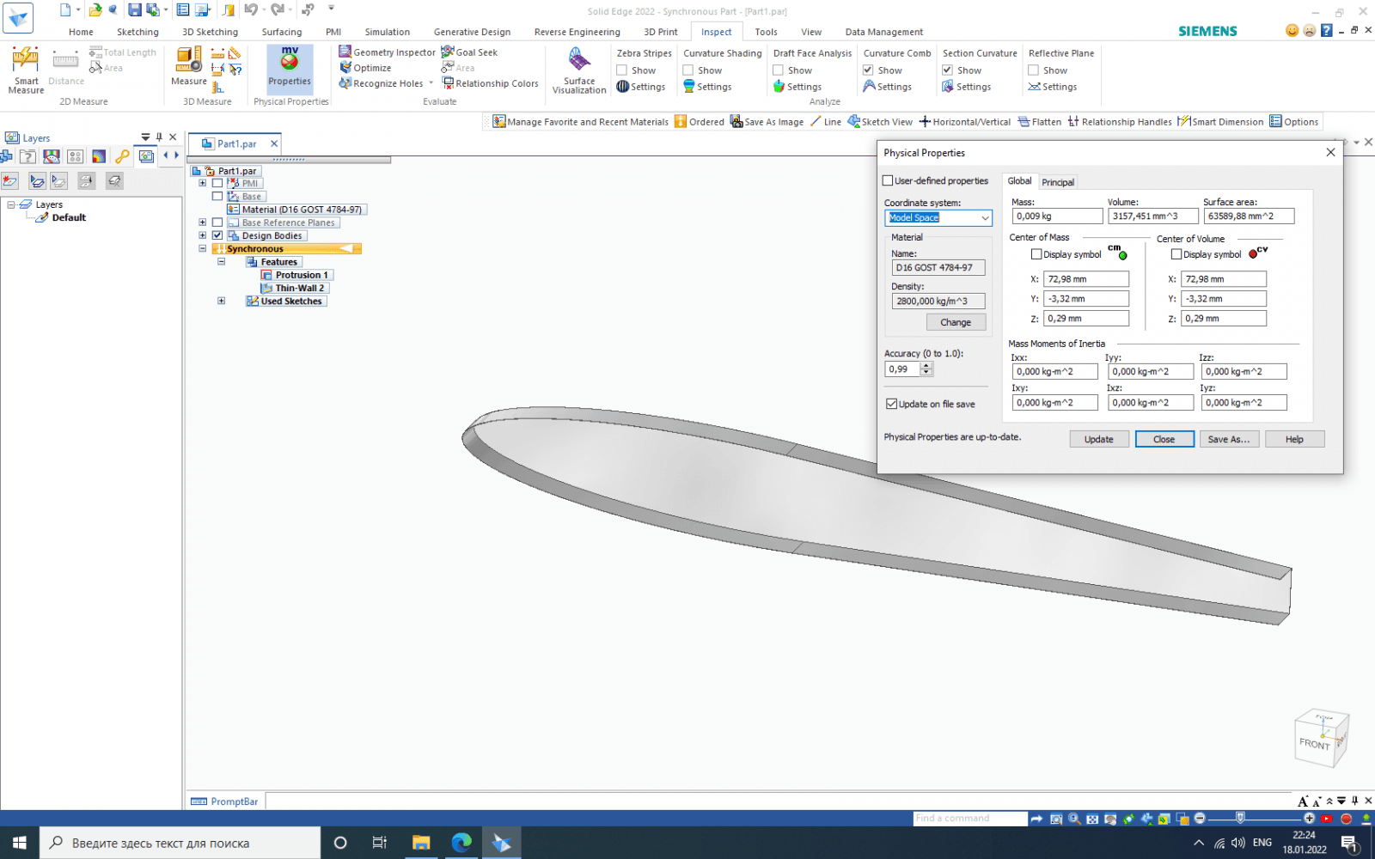Uncheck Curvature Comb Show checkbox

click(868, 70)
